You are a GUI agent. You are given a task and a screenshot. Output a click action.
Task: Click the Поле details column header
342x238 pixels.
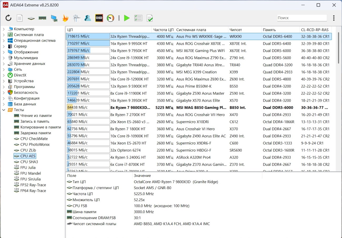point(99,176)
